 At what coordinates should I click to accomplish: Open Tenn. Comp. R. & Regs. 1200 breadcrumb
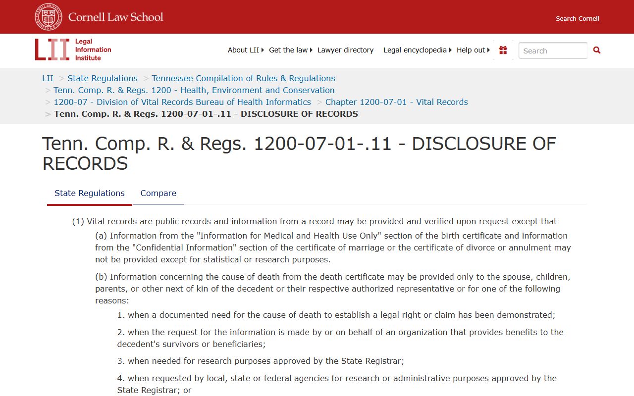click(x=194, y=90)
